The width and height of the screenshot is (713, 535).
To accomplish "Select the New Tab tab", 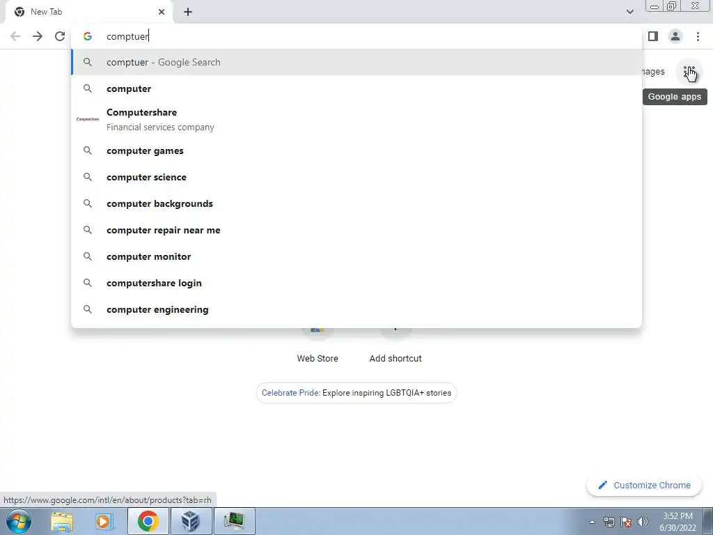I will click(x=88, y=12).
